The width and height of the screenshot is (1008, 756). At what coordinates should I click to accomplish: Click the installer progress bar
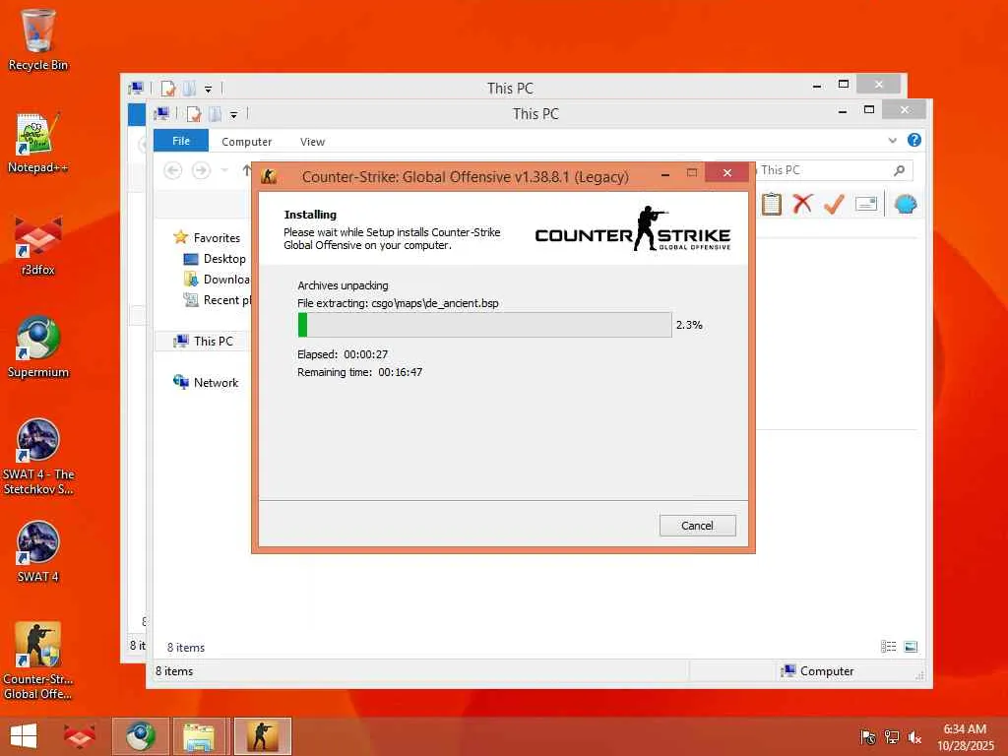tap(484, 325)
